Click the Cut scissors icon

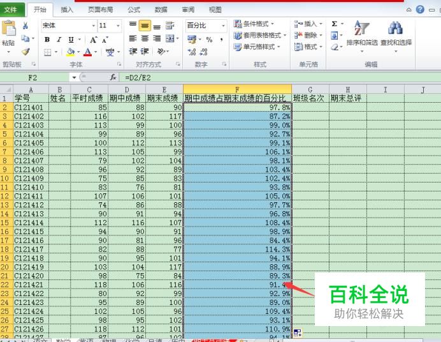coord(25,26)
